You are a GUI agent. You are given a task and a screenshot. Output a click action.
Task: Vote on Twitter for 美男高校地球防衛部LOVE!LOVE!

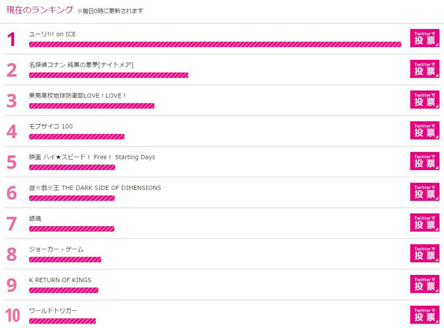(425, 100)
